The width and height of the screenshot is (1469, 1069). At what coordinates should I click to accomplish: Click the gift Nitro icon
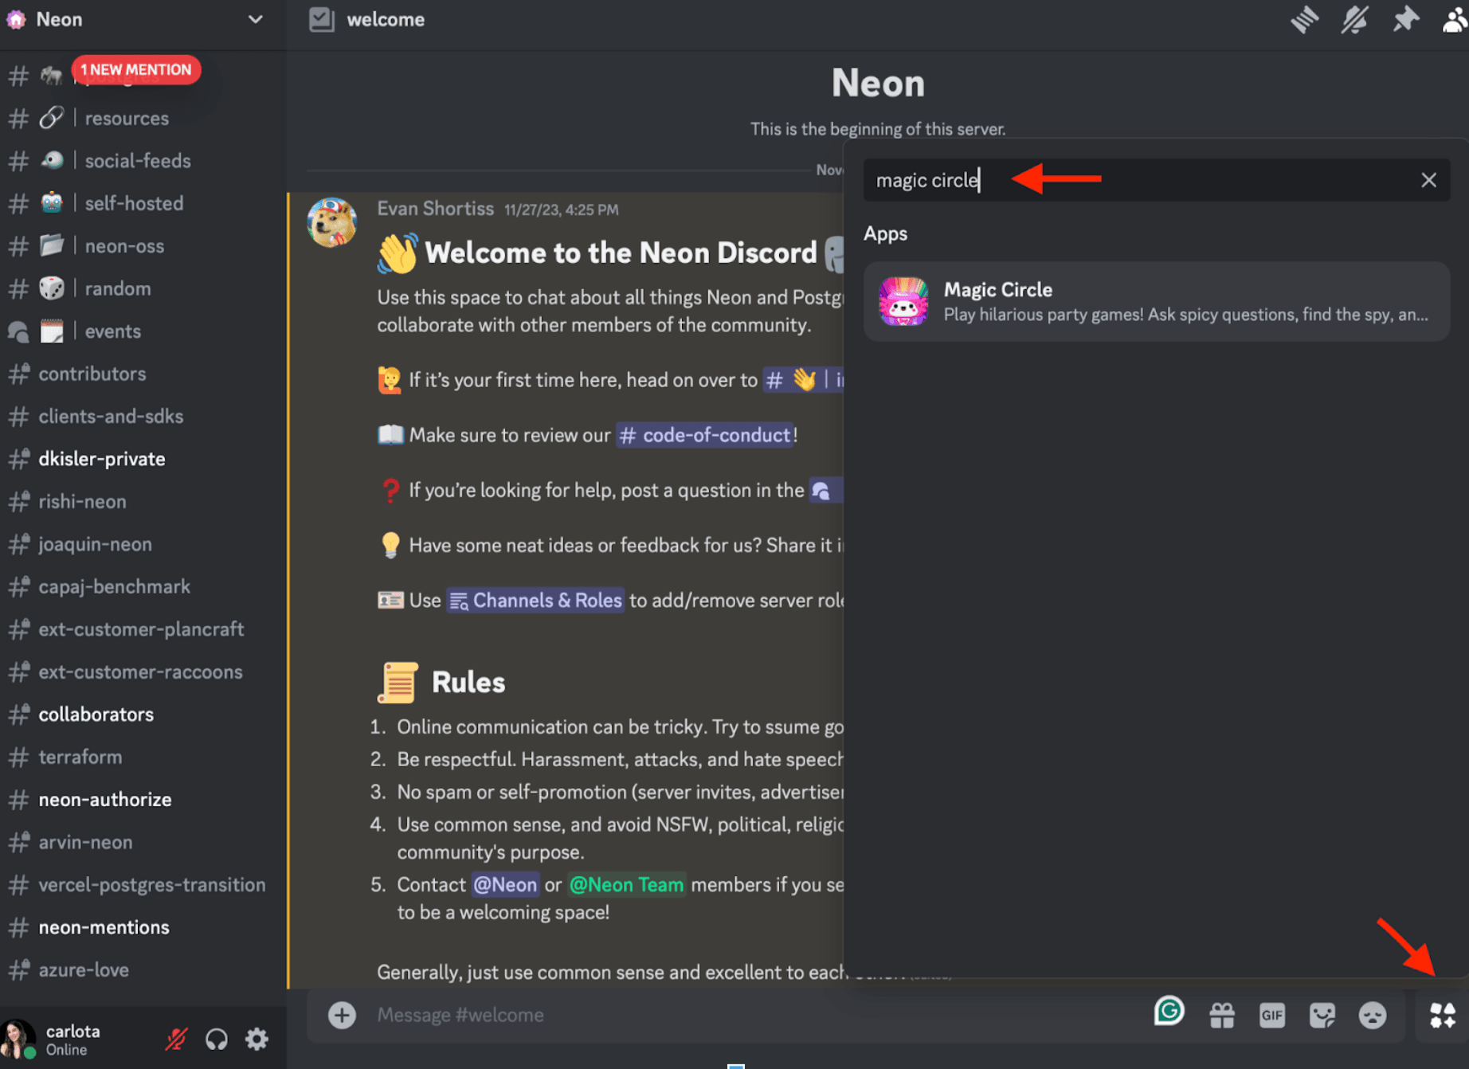tap(1221, 1015)
